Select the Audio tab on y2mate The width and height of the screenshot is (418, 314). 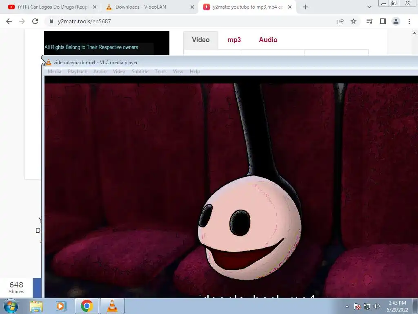point(268,40)
